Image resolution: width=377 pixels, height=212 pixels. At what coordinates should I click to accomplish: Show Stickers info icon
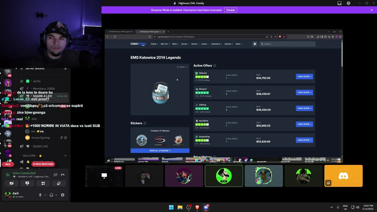[x=145, y=123]
